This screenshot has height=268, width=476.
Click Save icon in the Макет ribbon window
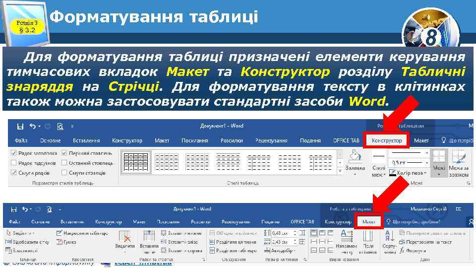[14, 209]
